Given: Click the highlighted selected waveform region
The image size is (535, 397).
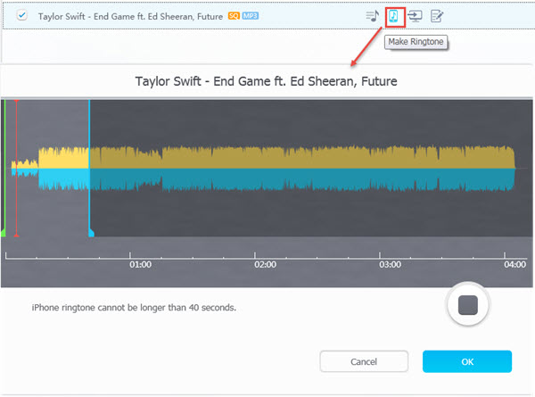Looking at the screenshot, I should [x=47, y=168].
